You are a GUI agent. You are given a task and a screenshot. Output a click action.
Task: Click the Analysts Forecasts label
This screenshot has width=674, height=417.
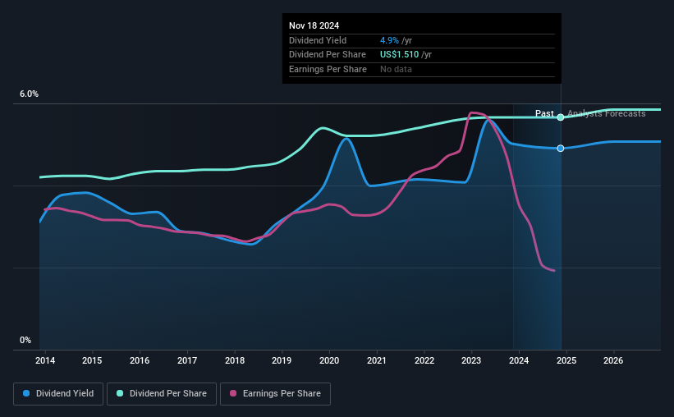click(607, 113)
